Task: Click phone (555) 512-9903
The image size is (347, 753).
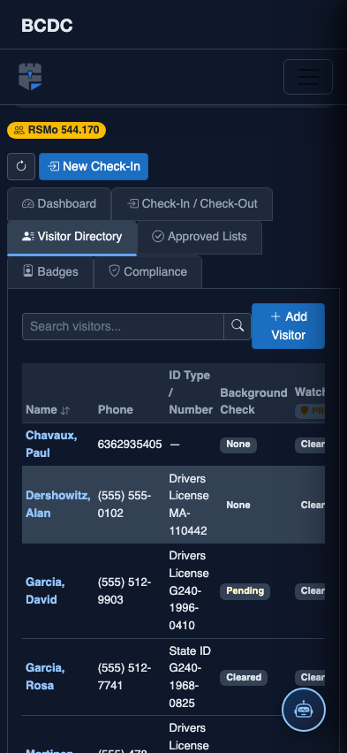Action: (124, 590)
